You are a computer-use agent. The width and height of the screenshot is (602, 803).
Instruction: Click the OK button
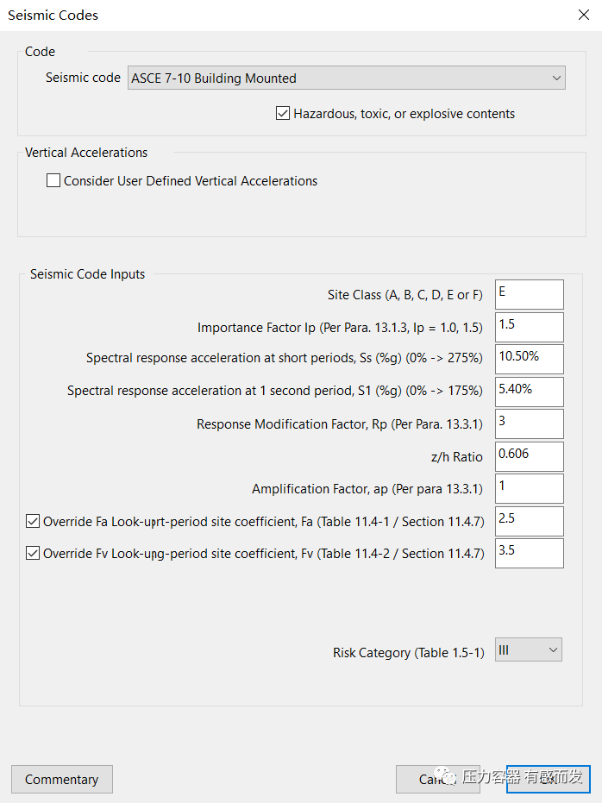click(548, 779)
